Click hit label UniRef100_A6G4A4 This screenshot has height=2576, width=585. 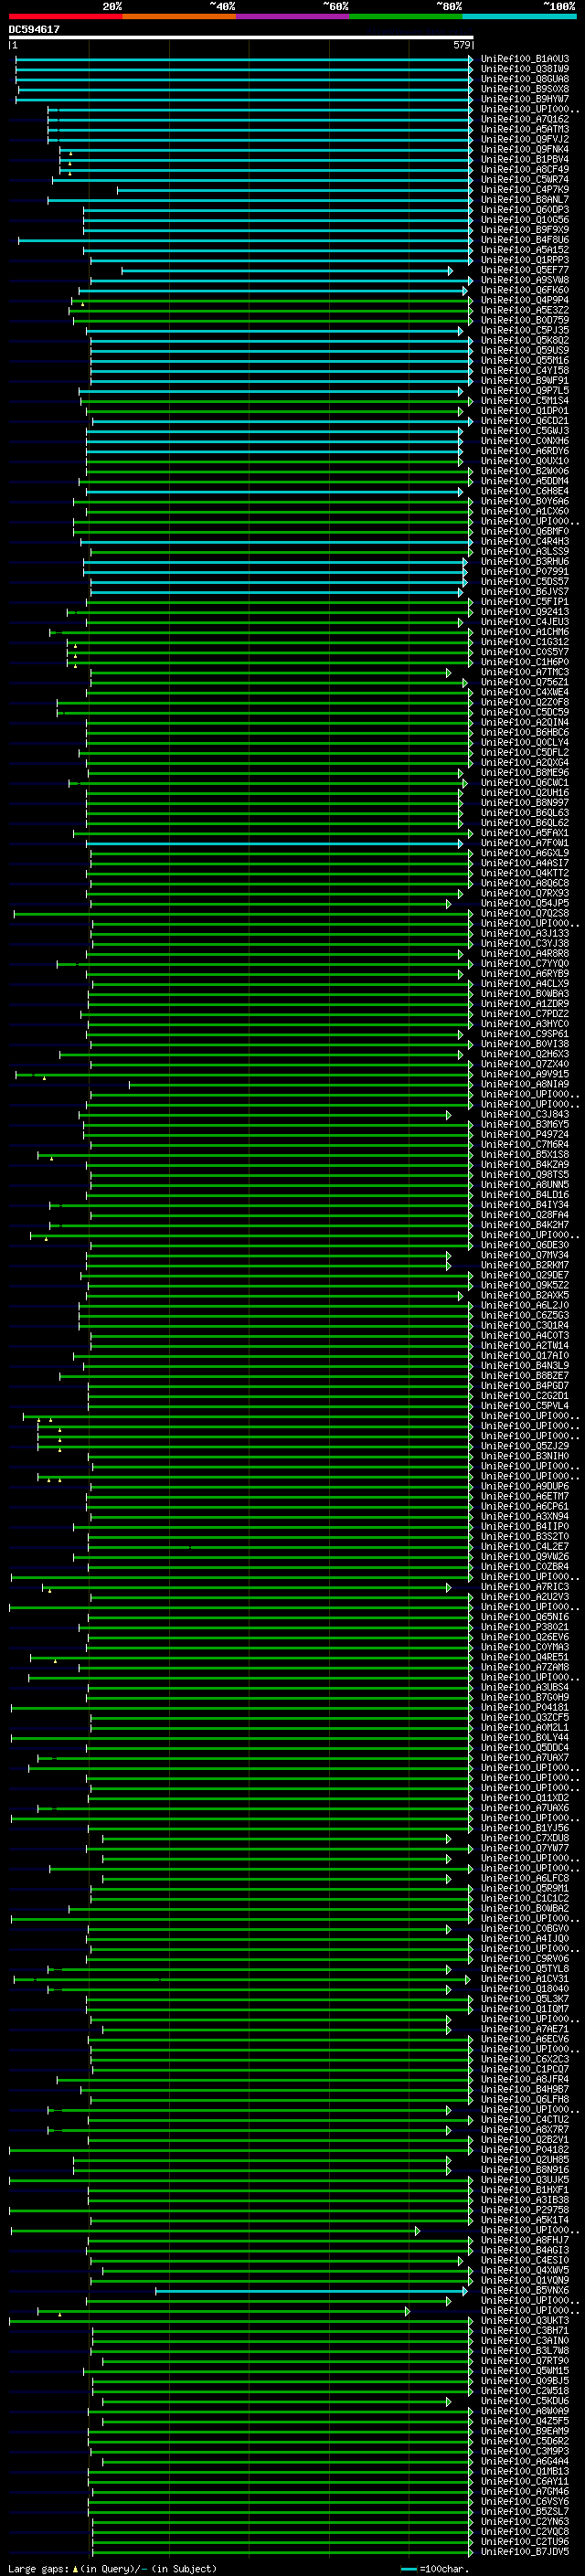(524, 2462)
